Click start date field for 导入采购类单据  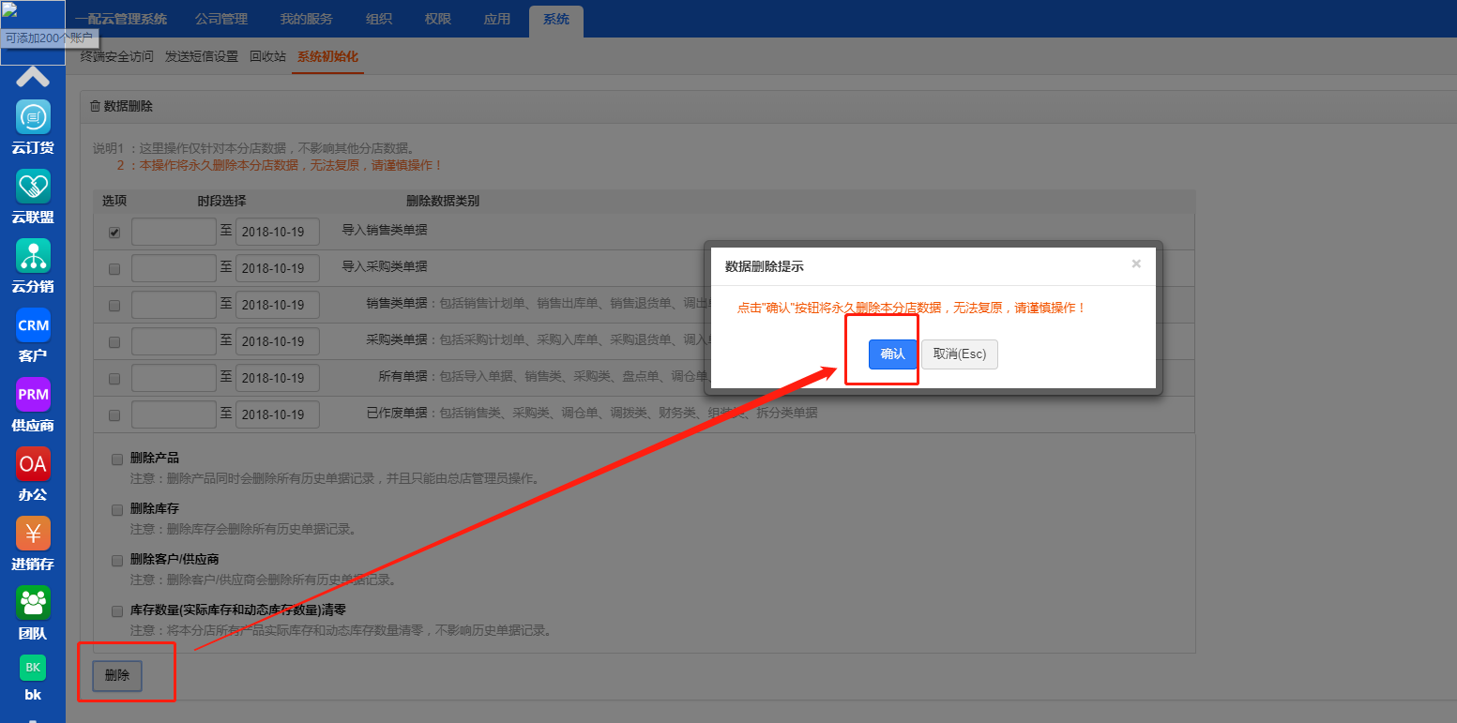[x=174, y=268]
